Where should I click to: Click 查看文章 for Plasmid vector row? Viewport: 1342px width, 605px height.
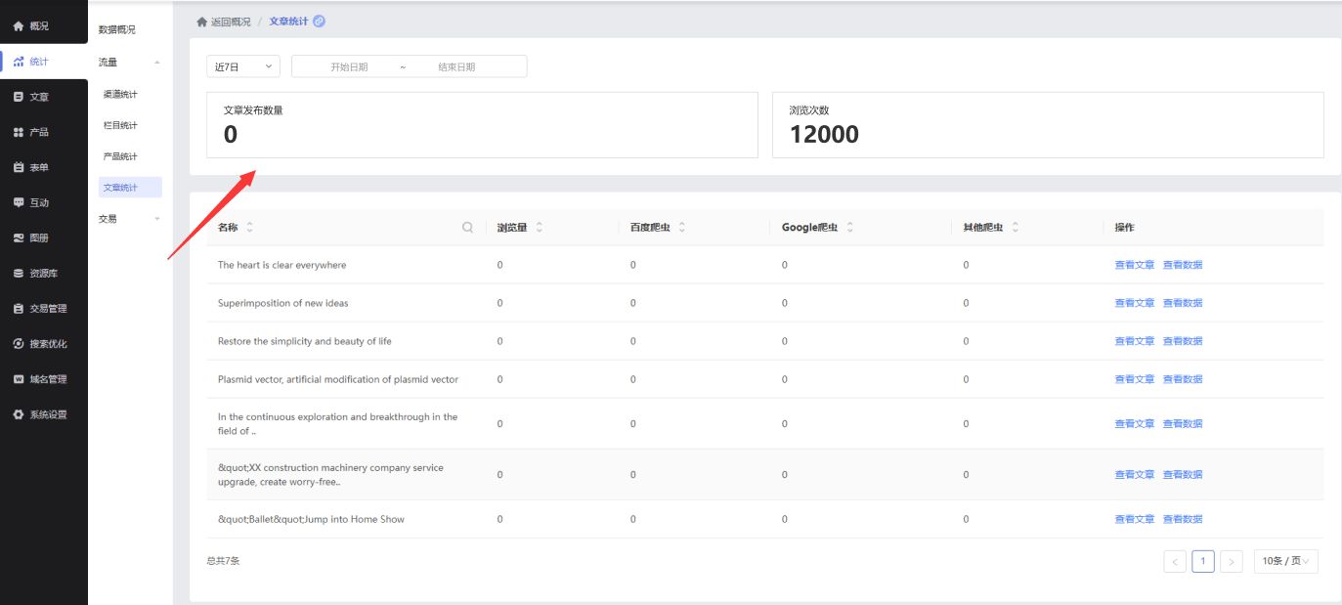coord(1134,379)
